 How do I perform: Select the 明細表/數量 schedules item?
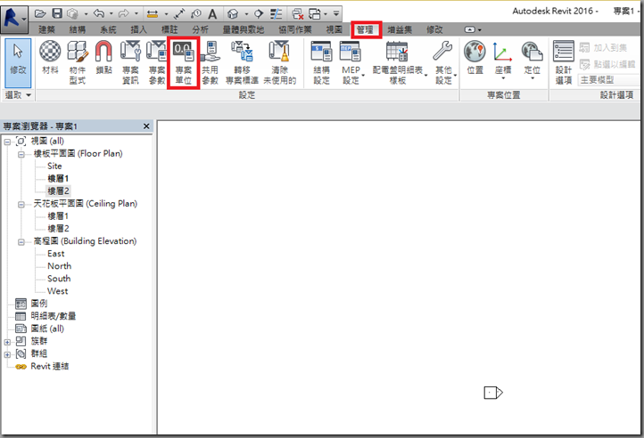tap(54, 316)
